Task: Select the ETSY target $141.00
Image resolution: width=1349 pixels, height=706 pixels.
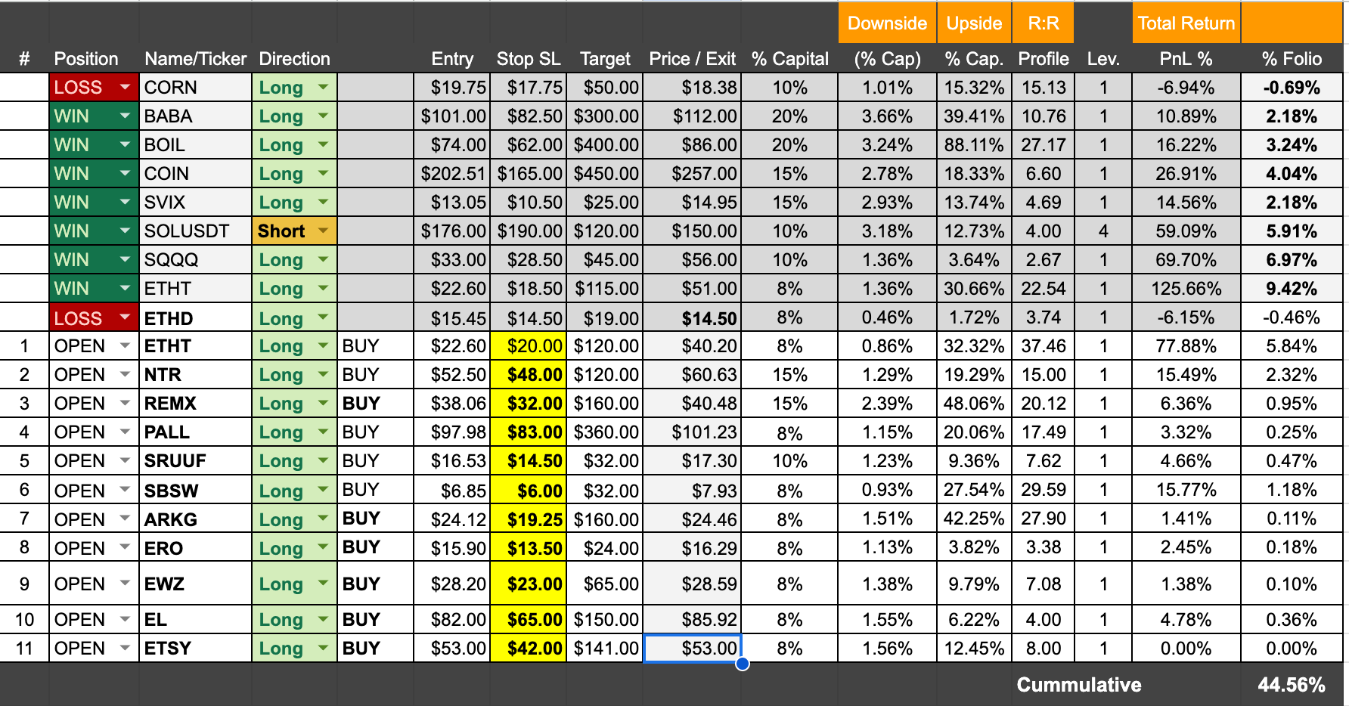Action: click(x=605, y=649)
